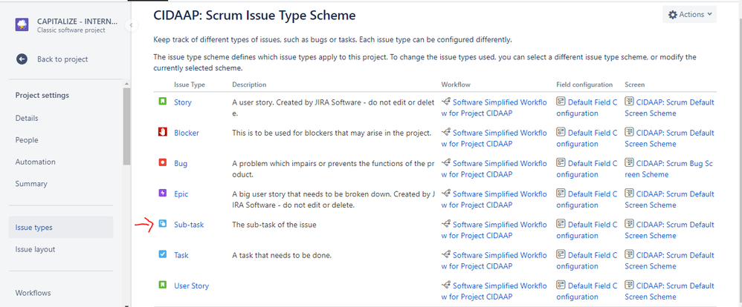Image resolution: width=742 pixels, height=307 pixels.
Task: Click the green Story issue type icon
Action: pos(162,102)
